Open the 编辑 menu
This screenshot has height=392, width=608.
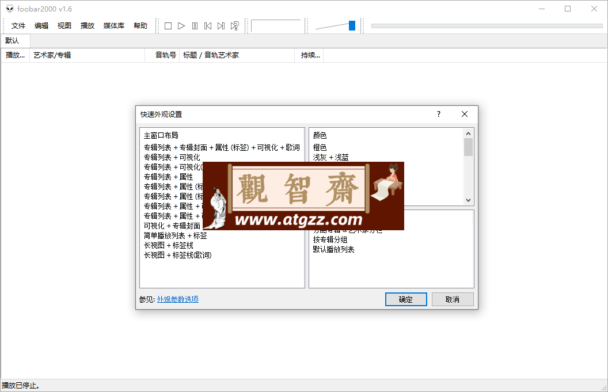41,25
